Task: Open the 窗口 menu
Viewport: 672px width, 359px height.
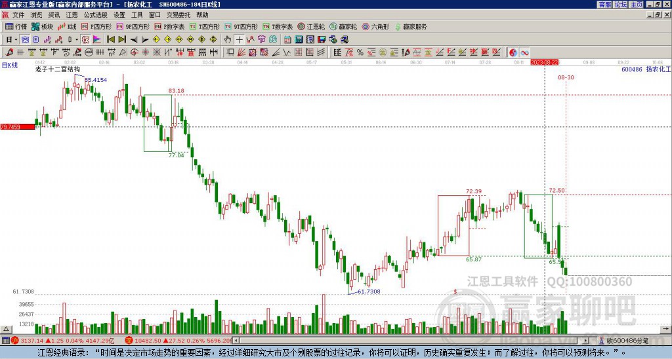Action: (x=155, y=15)
